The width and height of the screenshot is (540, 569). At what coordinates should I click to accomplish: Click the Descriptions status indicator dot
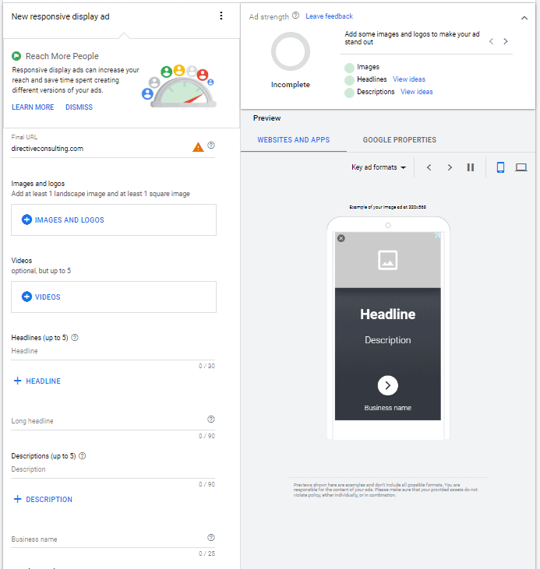tap(349, 93)
